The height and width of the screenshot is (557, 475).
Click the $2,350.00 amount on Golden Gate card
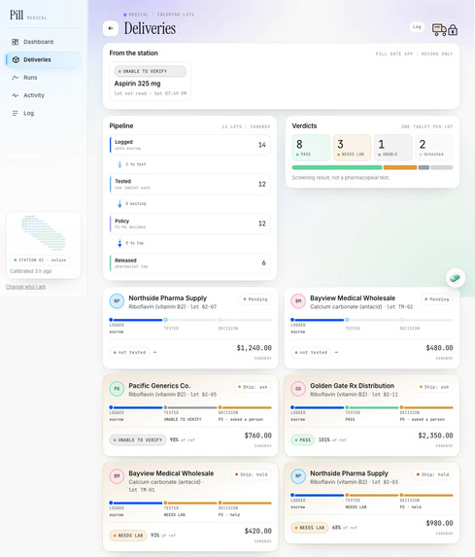[435, 435]
